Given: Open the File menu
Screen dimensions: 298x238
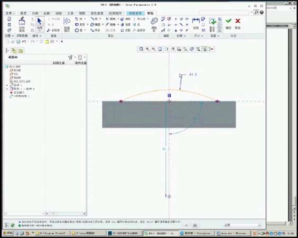Looking at the screenshot, I should 10,13.
